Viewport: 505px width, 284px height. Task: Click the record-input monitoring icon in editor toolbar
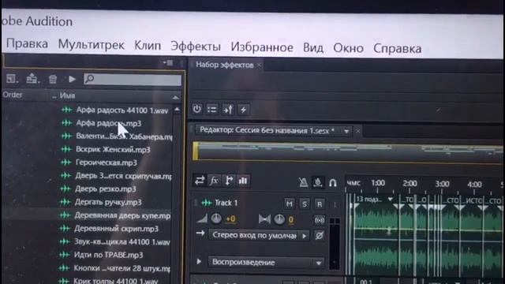point(318,182)
